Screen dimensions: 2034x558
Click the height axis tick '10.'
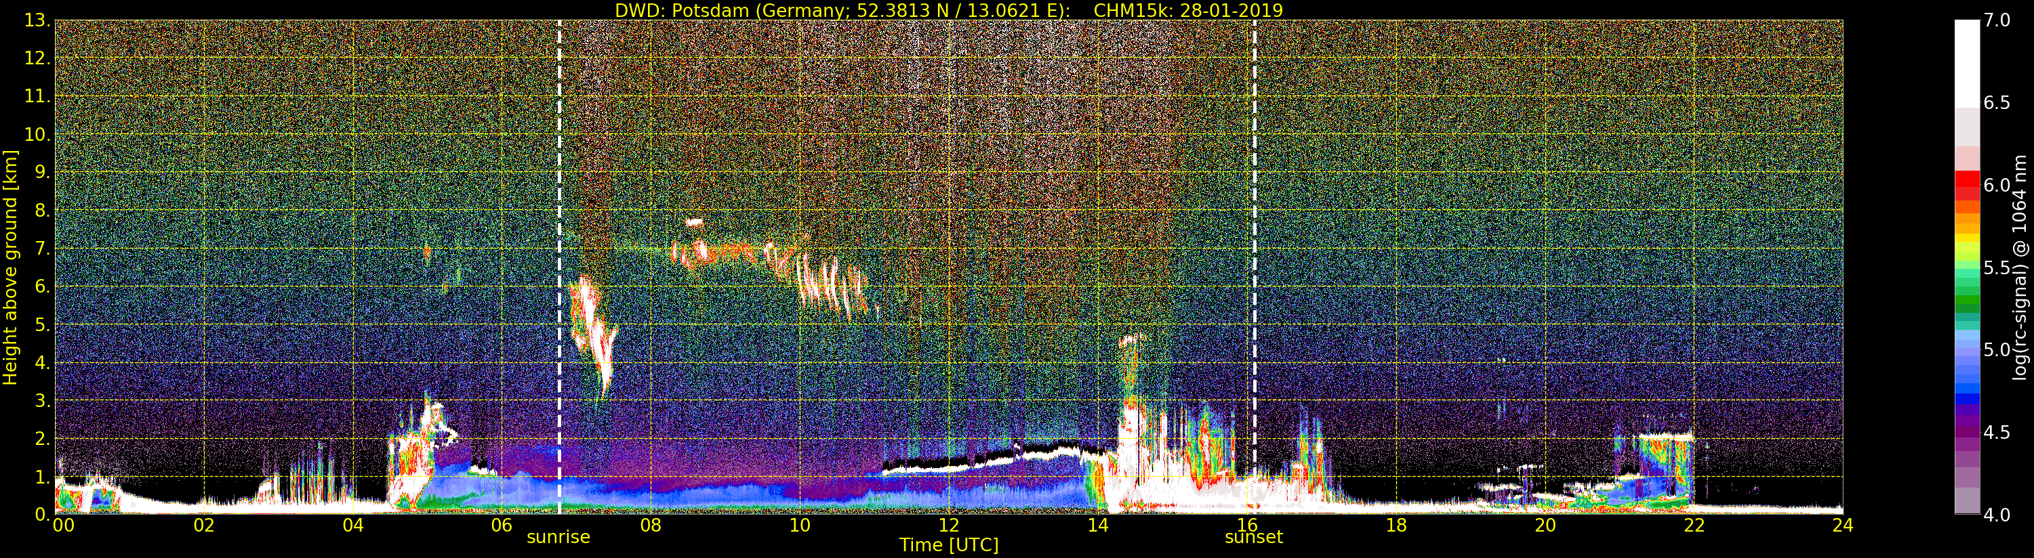(37, 134)
